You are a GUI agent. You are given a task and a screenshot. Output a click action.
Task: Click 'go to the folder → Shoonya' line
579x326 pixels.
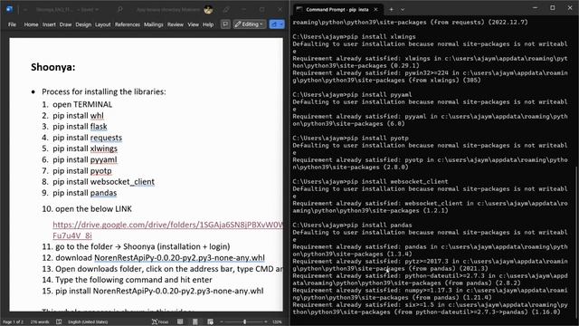[x=143, y=246]
